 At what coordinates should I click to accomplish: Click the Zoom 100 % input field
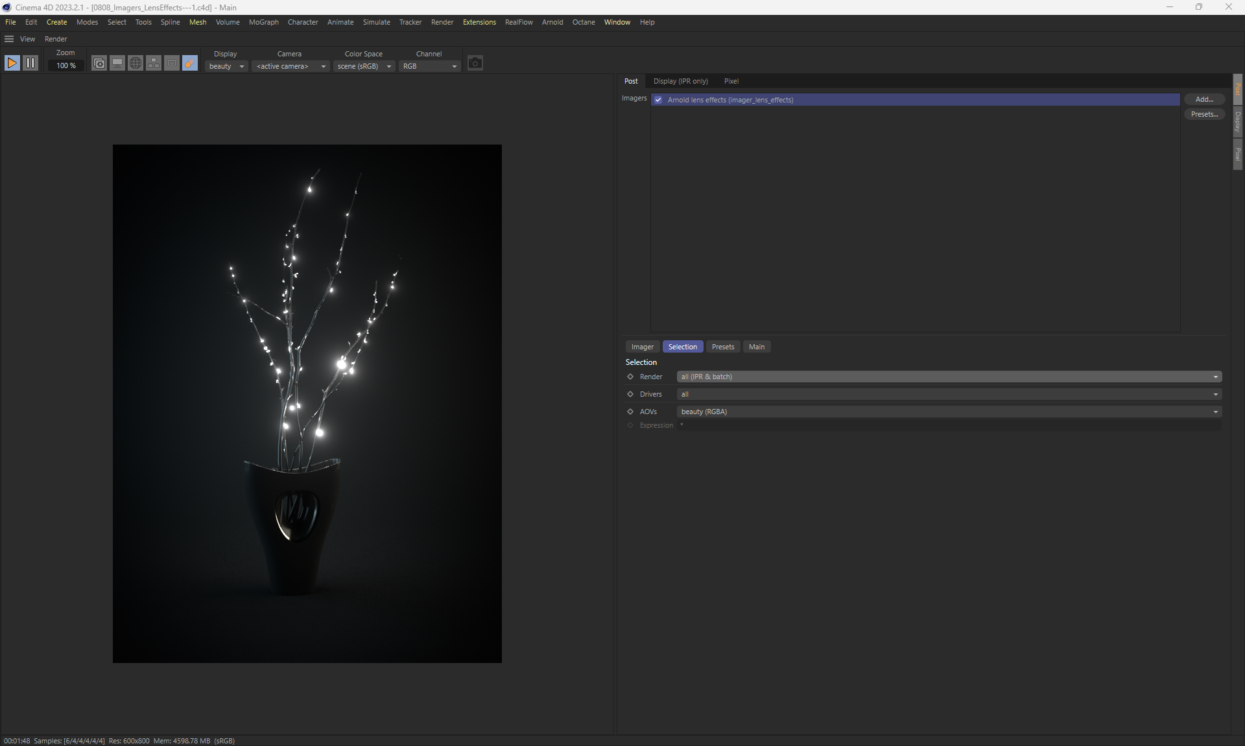pos(65,65)
